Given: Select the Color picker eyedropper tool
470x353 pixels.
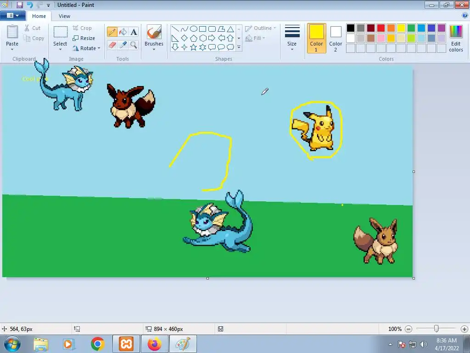Looking at the screenshot, I should point(123,45).
